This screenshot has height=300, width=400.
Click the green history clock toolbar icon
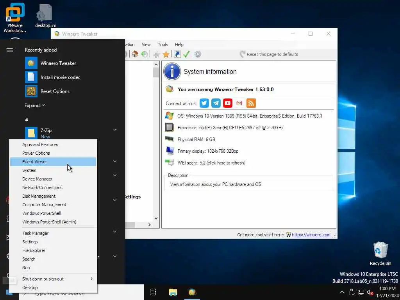tap(145, 54)
